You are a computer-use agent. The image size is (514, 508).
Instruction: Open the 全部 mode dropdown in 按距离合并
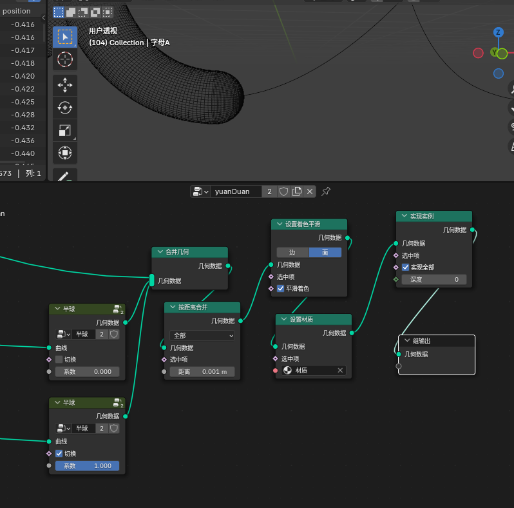[x=202, y=336]
